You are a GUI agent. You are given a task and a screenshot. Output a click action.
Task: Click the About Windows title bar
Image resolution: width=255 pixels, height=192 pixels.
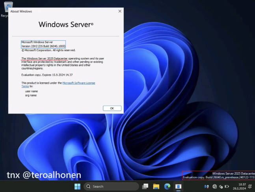point(63,11)
